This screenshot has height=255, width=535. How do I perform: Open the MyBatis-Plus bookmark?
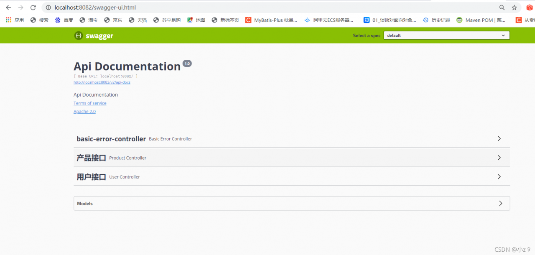(271, 20)
